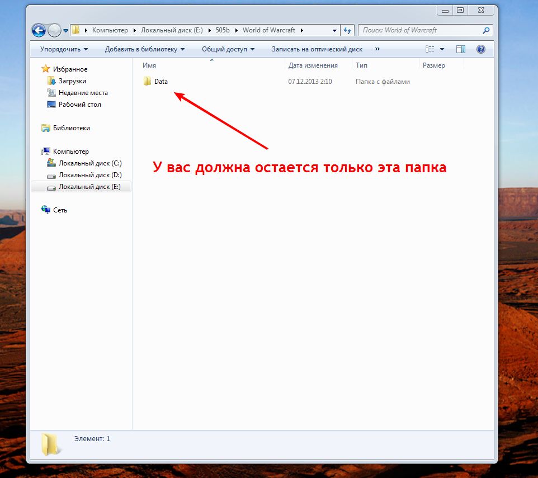This screenshot has width=538, height=478.
Task: Sort by Дата изменения column header
Action: (x=313, y=65)
